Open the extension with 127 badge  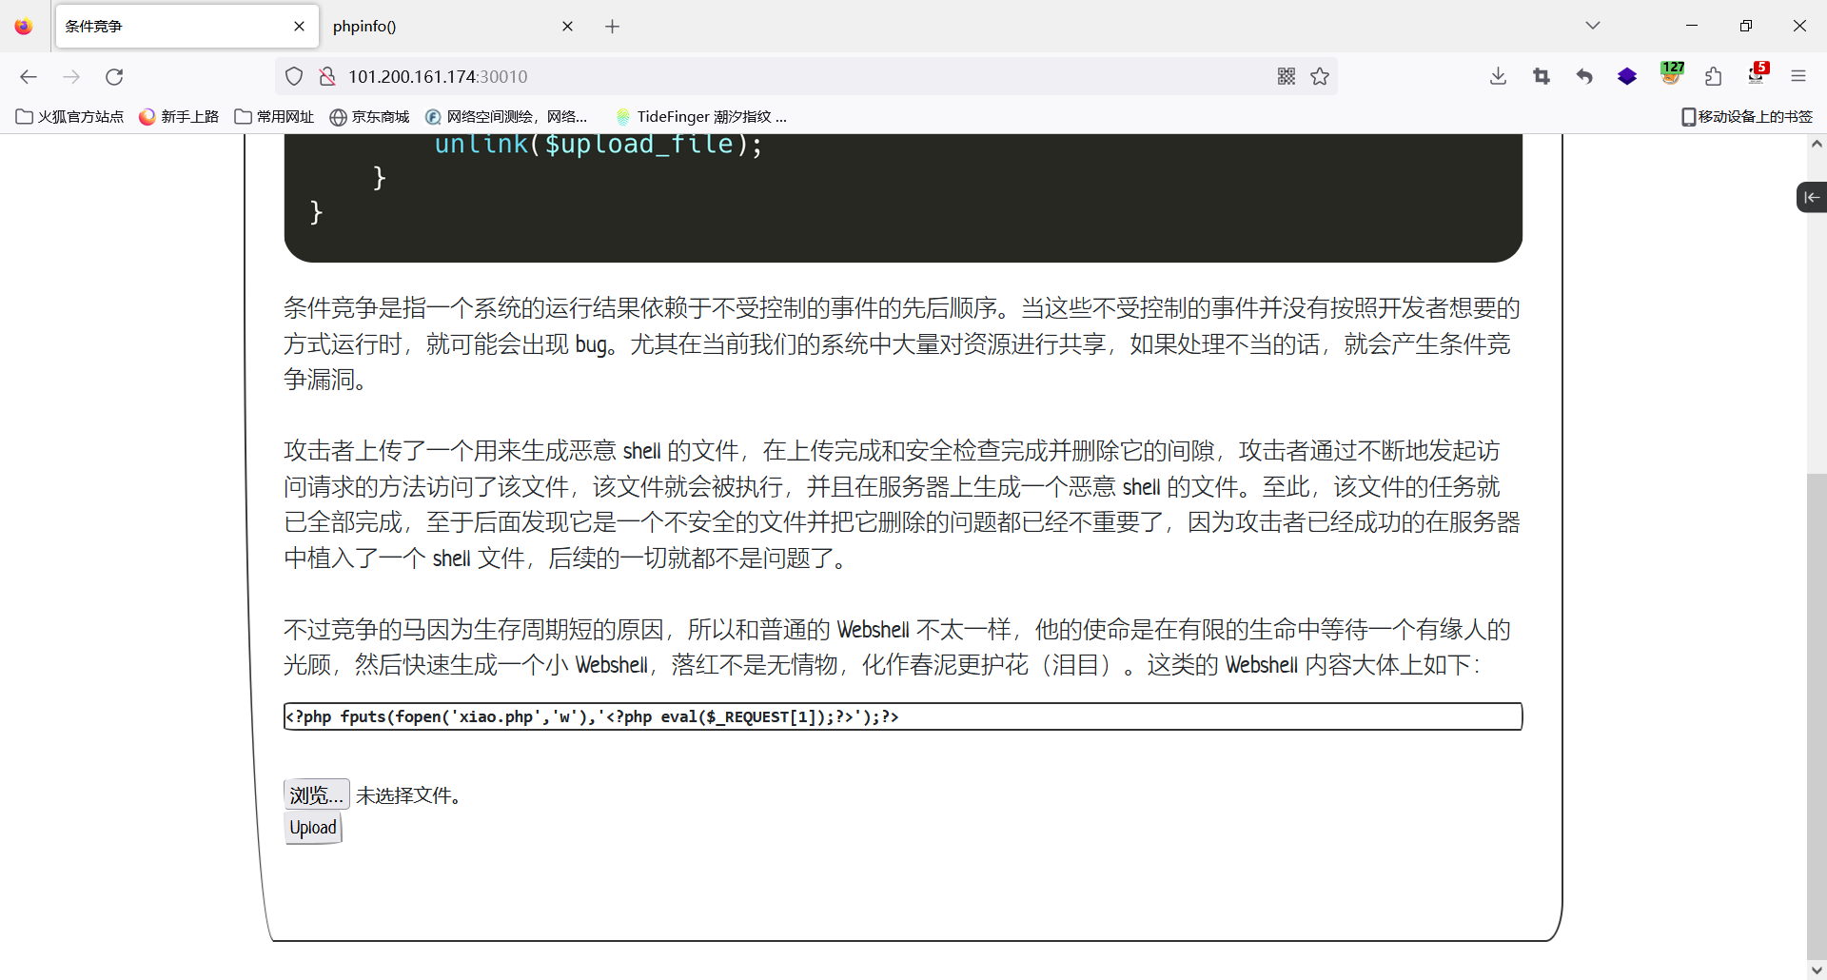(x=1672, y=74)
